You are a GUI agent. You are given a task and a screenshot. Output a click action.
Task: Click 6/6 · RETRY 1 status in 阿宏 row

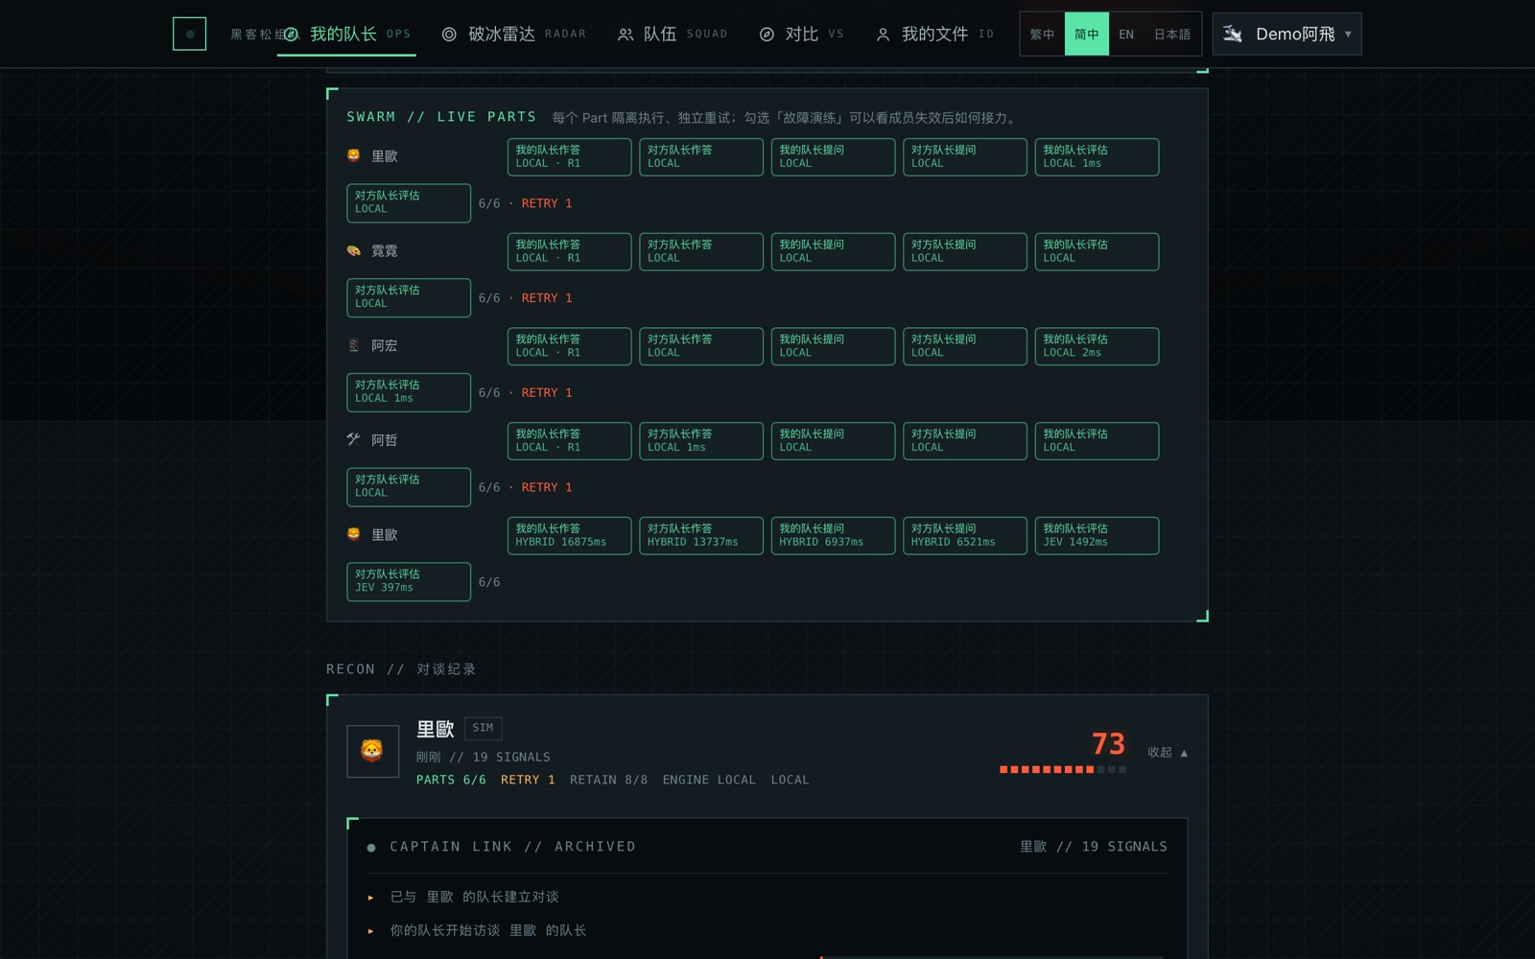[526, 393]
